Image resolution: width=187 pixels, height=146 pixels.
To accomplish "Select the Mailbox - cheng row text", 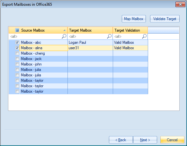I will 33,53.
